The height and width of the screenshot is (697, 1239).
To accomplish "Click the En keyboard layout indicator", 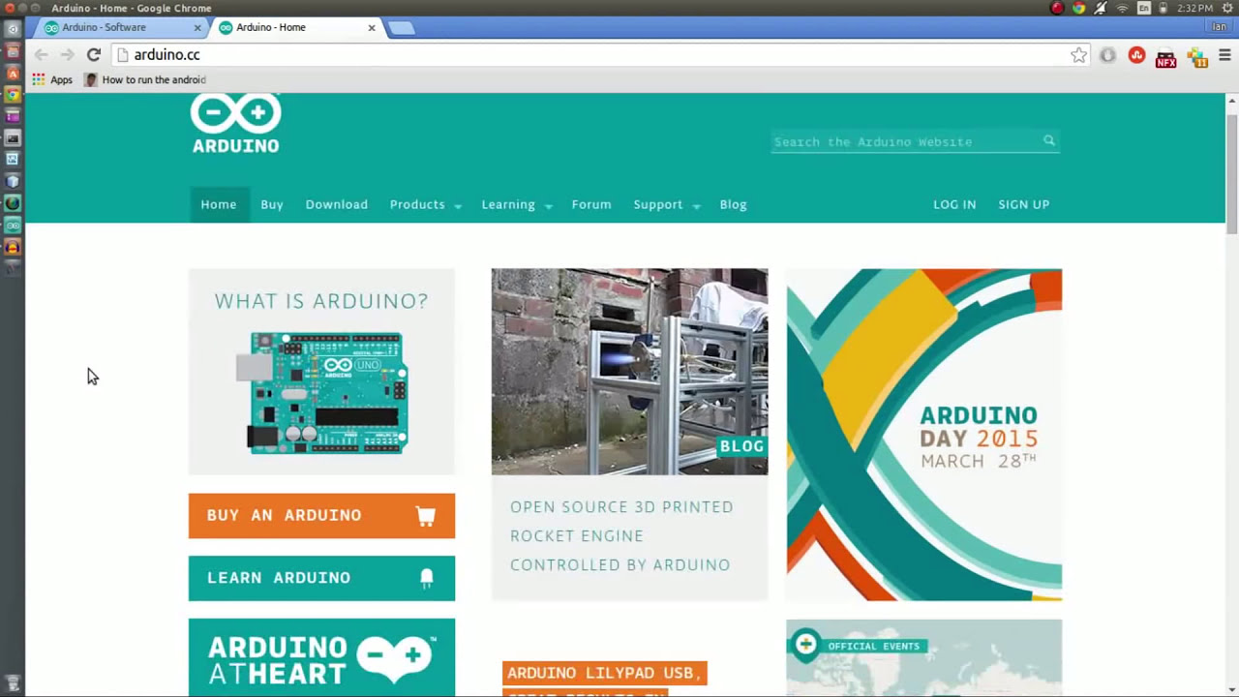I will point(1144,8).
